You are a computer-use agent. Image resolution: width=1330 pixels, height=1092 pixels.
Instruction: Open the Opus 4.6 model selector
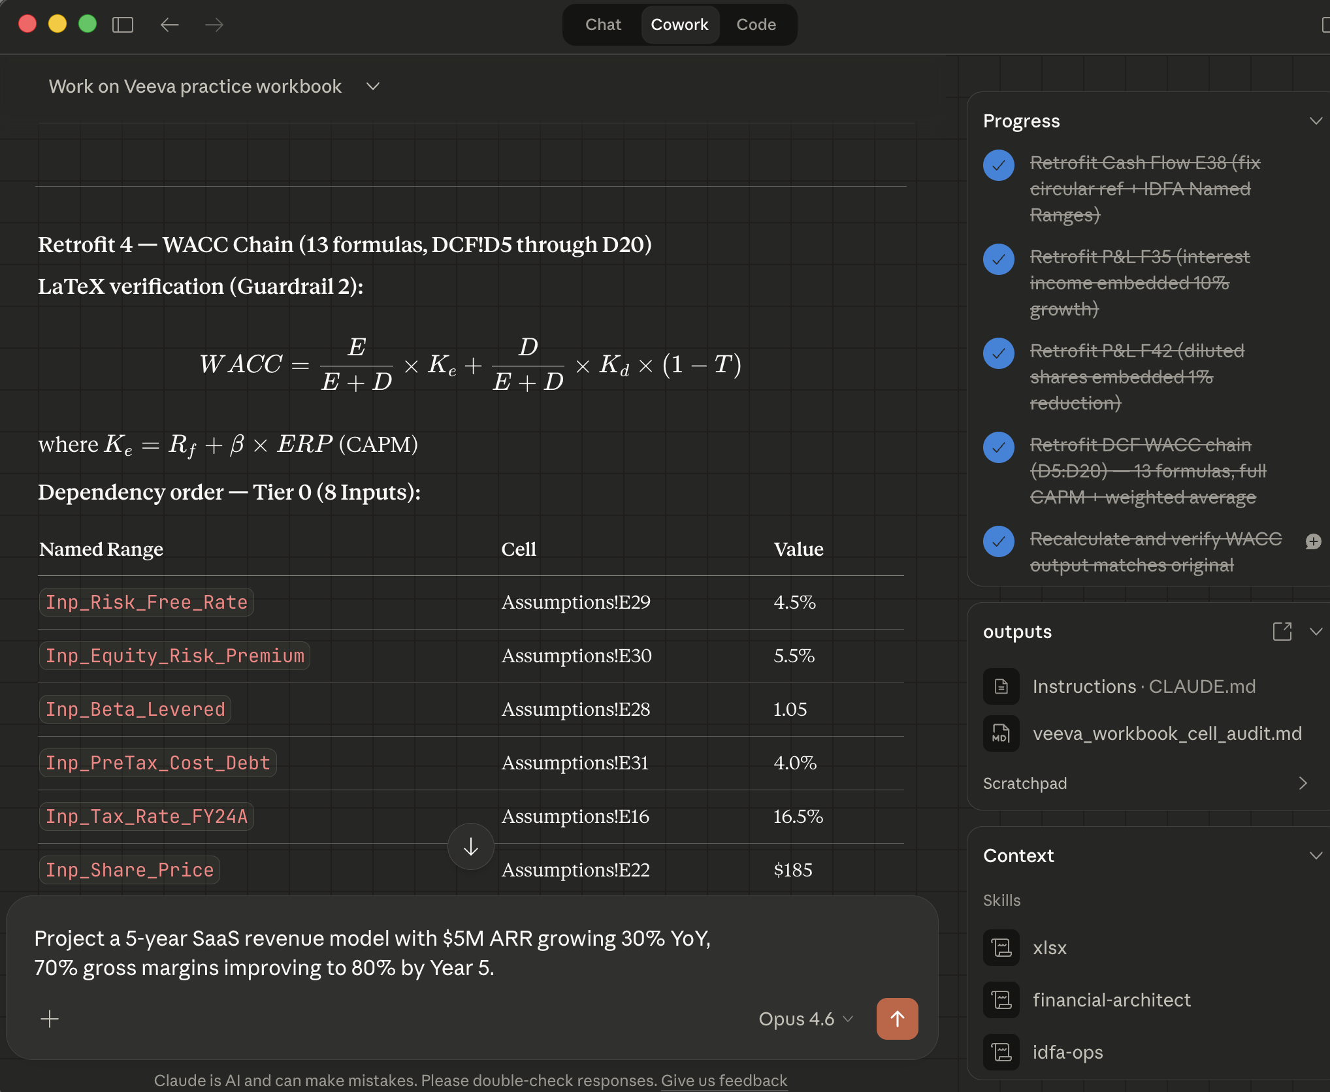(805, 1018)
